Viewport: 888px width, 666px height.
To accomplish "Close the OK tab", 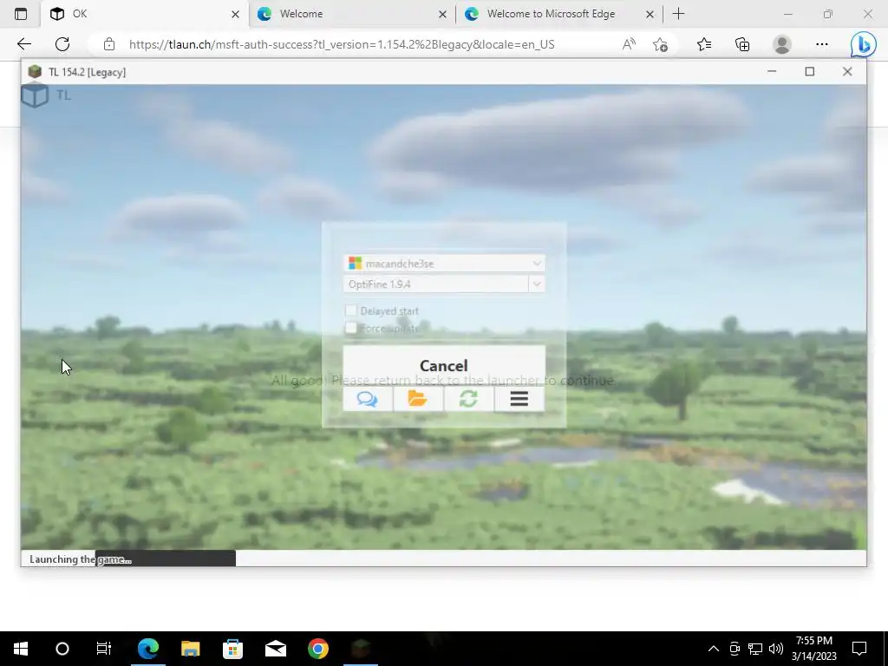I will pyautogui.click(x=236, y=14).
